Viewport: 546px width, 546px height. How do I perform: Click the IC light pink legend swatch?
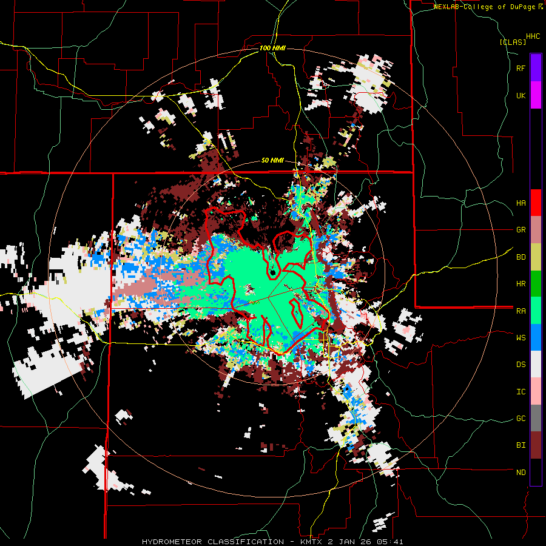click(536, 391)
